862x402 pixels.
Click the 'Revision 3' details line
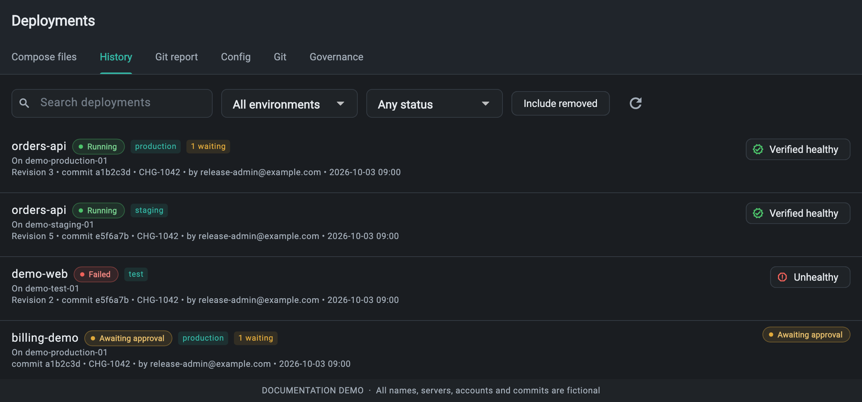coord(206,172)
